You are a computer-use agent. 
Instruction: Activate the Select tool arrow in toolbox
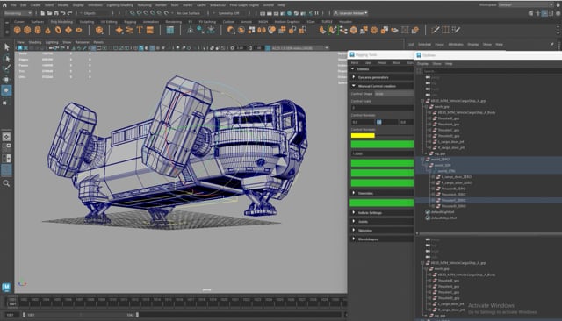6,46
